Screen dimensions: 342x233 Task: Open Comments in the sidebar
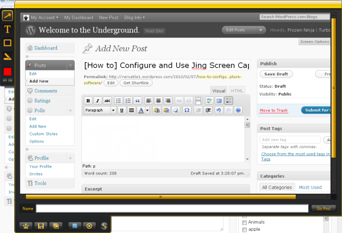46,91
